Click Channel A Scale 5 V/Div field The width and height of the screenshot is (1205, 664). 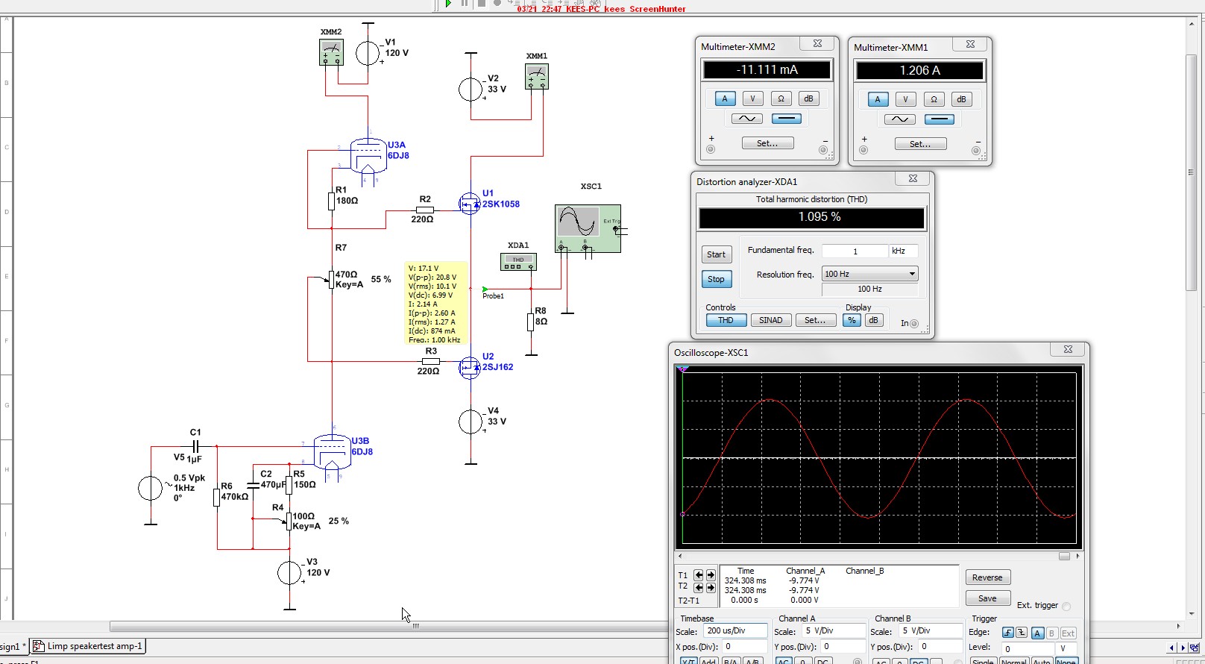pyautogui.click(x=834, y=631)
